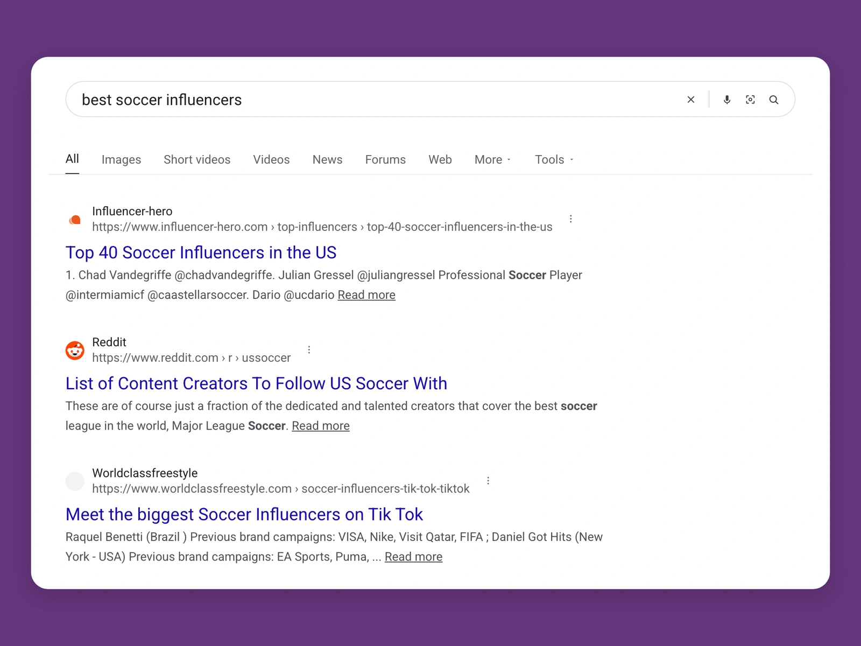Screen dimensions: 861x646
Task: Submit search with the magnifying glass icon
Action: pos(774,100)
